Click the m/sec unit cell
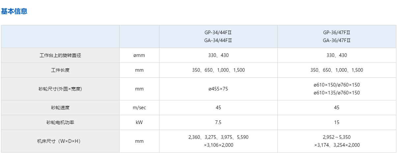Screen dimensions: 397x154 click(x=139, y=108)
